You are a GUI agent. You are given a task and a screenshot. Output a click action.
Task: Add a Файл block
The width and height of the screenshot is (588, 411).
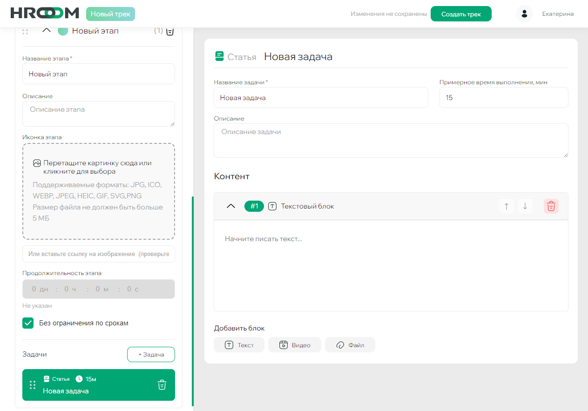tap(350, 345)
